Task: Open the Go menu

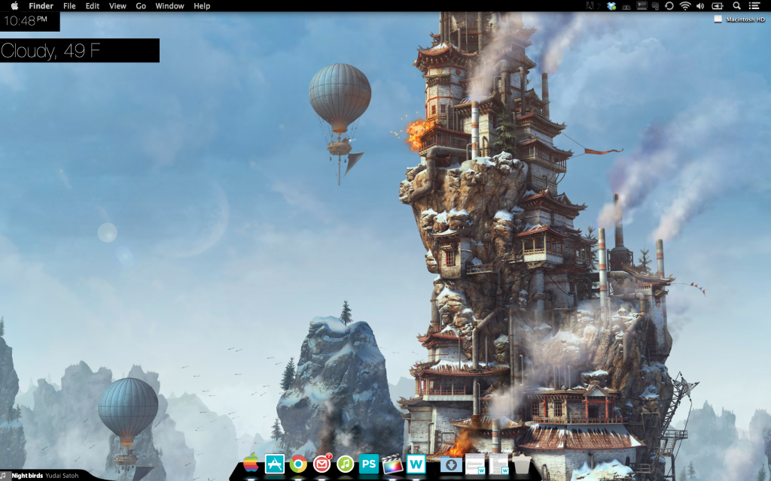Action: tap(141, 6)
